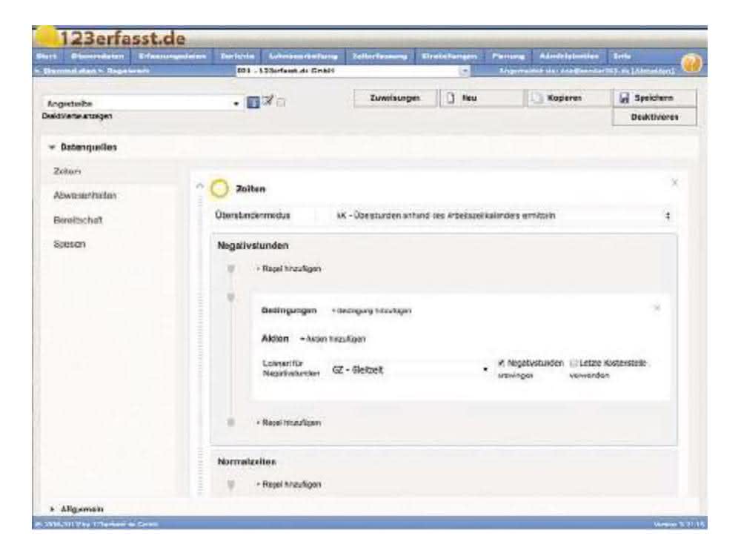Screen dimensions: 741x556
Task: Open the Angestellte rule set dropdown
Action: click(x=143, y=103)
